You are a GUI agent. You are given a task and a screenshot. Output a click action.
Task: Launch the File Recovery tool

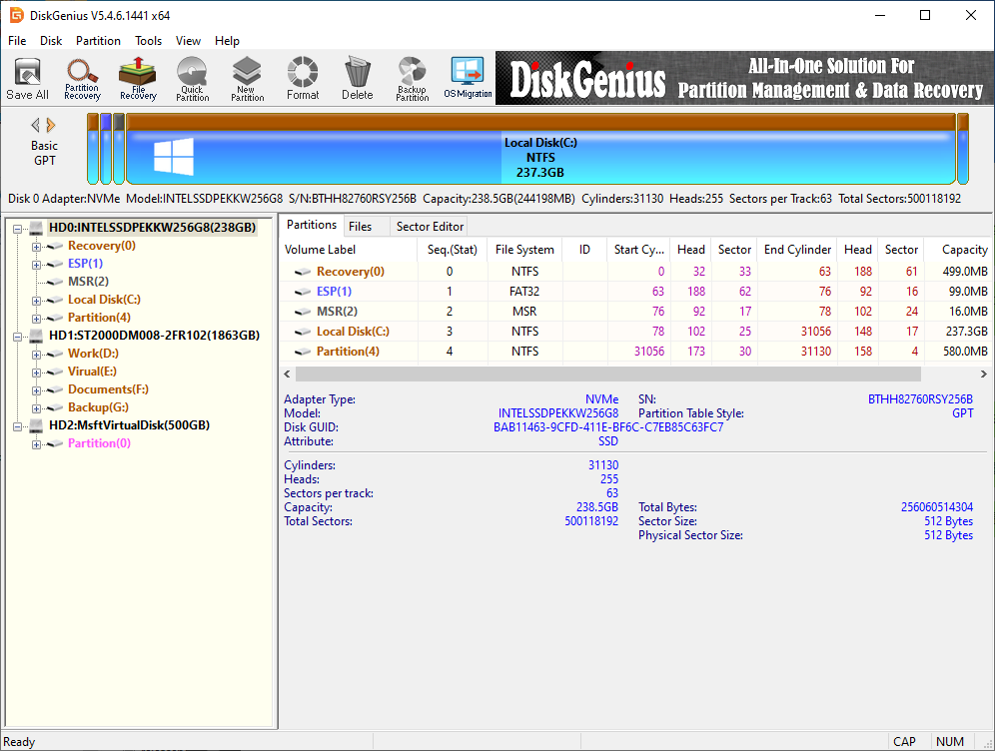coord(138,78)
